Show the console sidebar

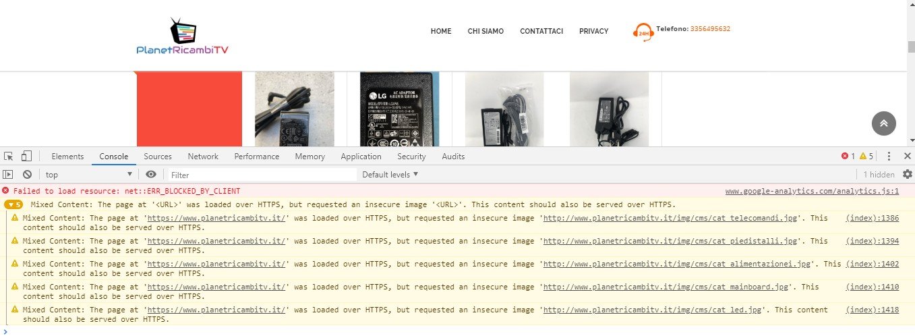tap(8, 175)
